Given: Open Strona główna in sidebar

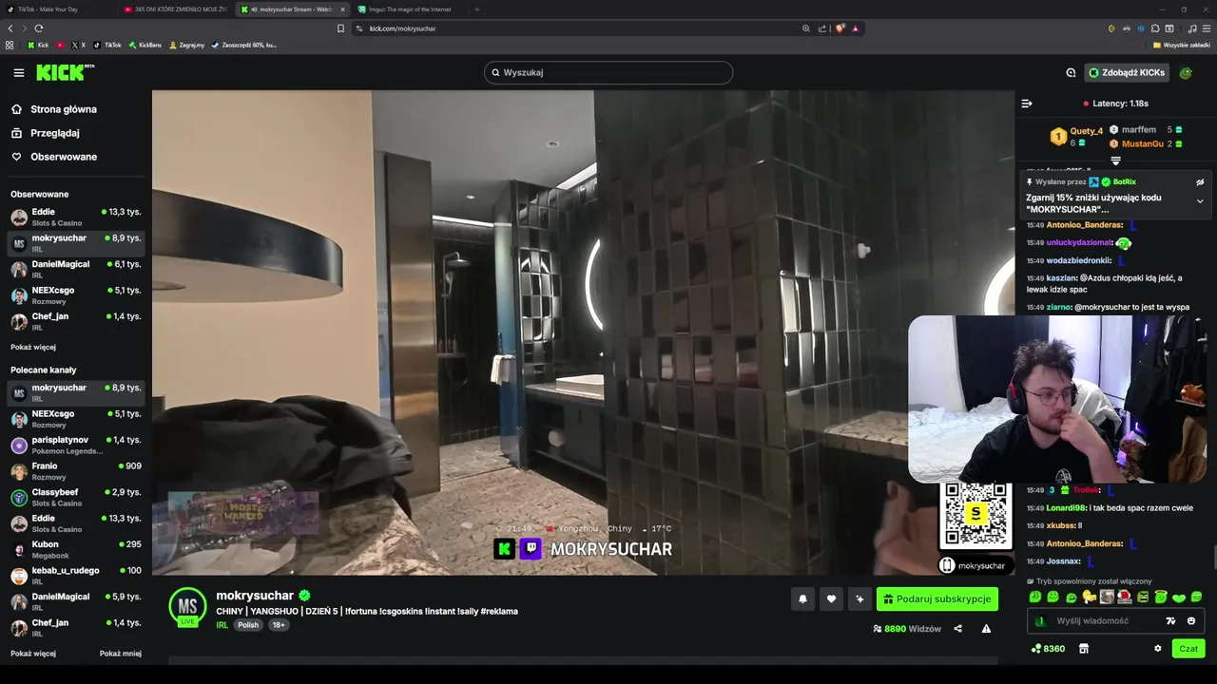Looking at the screenshot, I should (64, 109).
